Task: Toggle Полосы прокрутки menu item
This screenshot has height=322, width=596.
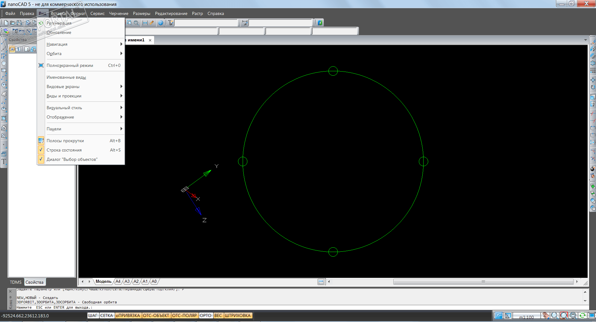Action: tap(81, 141)
